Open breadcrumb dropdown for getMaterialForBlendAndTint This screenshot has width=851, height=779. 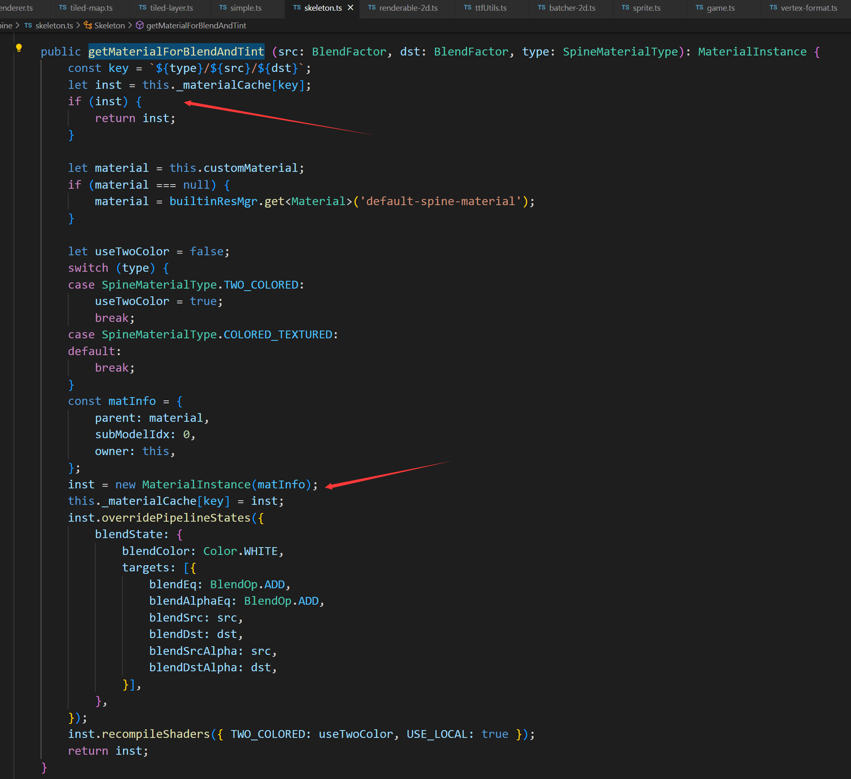tap(196, 26)
